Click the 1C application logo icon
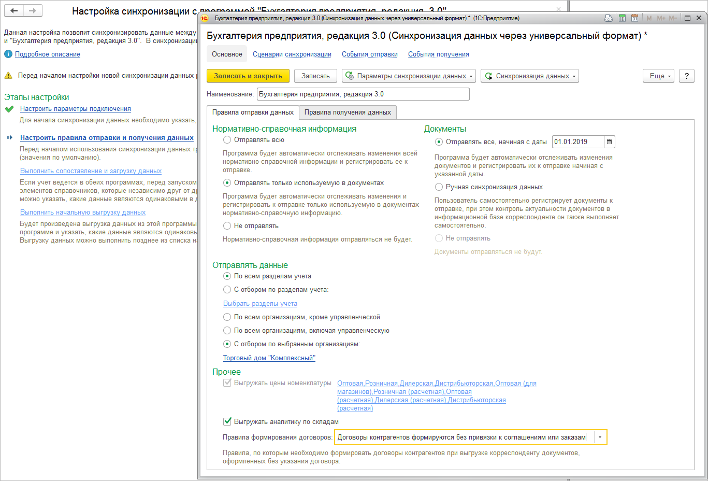 tap(205, 18)
